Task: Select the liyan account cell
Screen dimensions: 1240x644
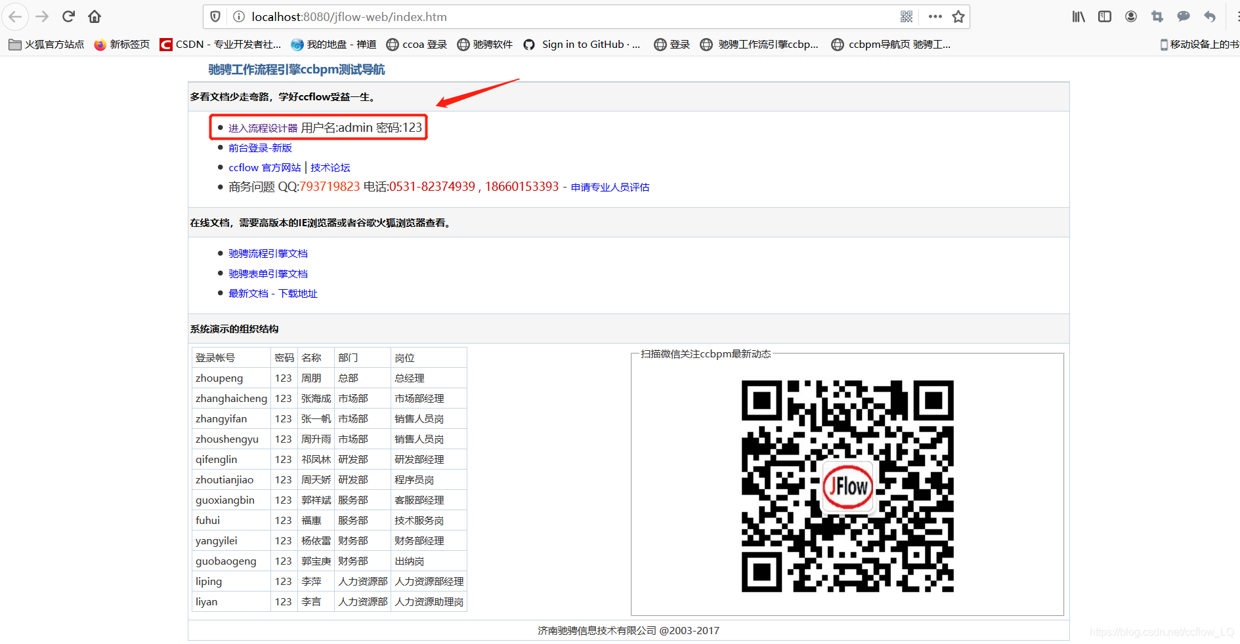Action: [x=232, y=602]
